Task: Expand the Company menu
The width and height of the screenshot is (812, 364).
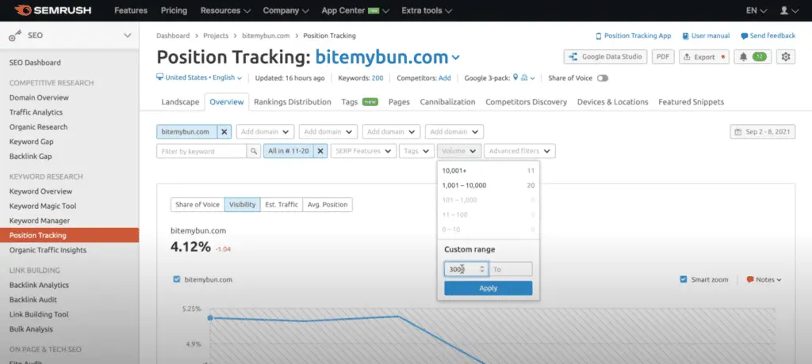Action: click(x=285, y=10)
